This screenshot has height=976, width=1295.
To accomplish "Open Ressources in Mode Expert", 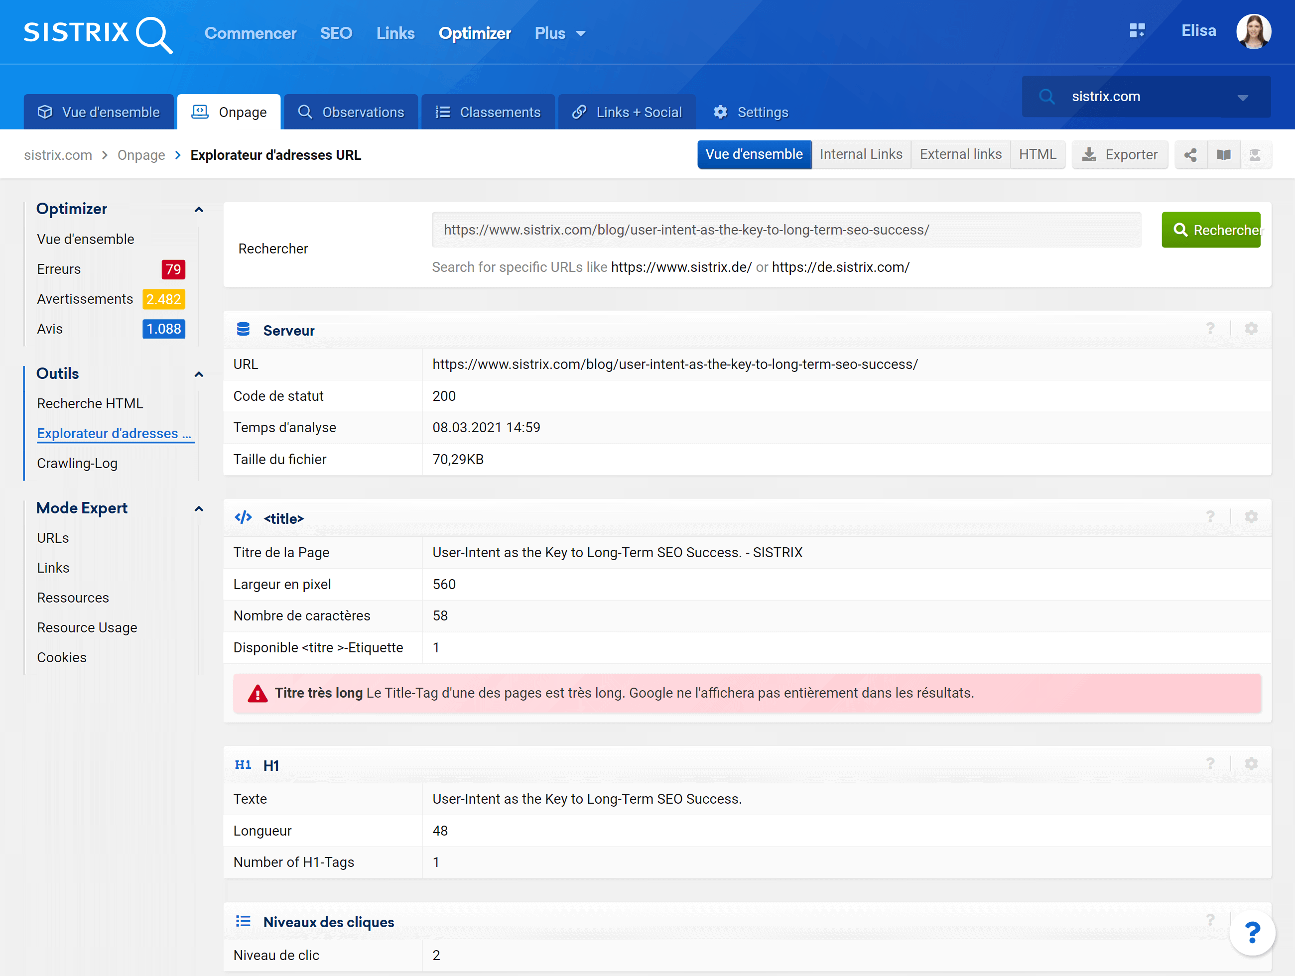I will (x=73, y=598).
